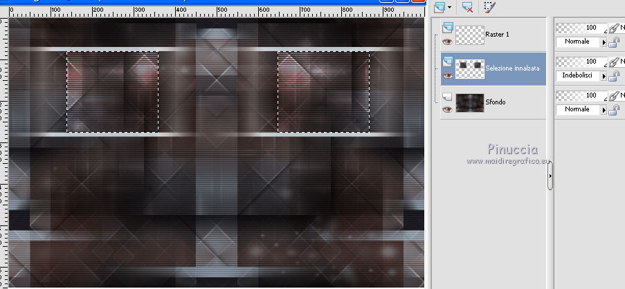This screenshot has height=289, width=625.
Task: Hide the Raster 1 layer
Action: (447, 41)
